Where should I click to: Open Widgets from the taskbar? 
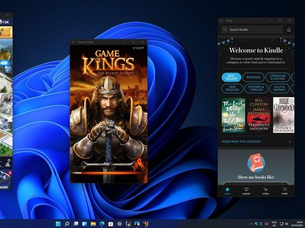(85, 224)
